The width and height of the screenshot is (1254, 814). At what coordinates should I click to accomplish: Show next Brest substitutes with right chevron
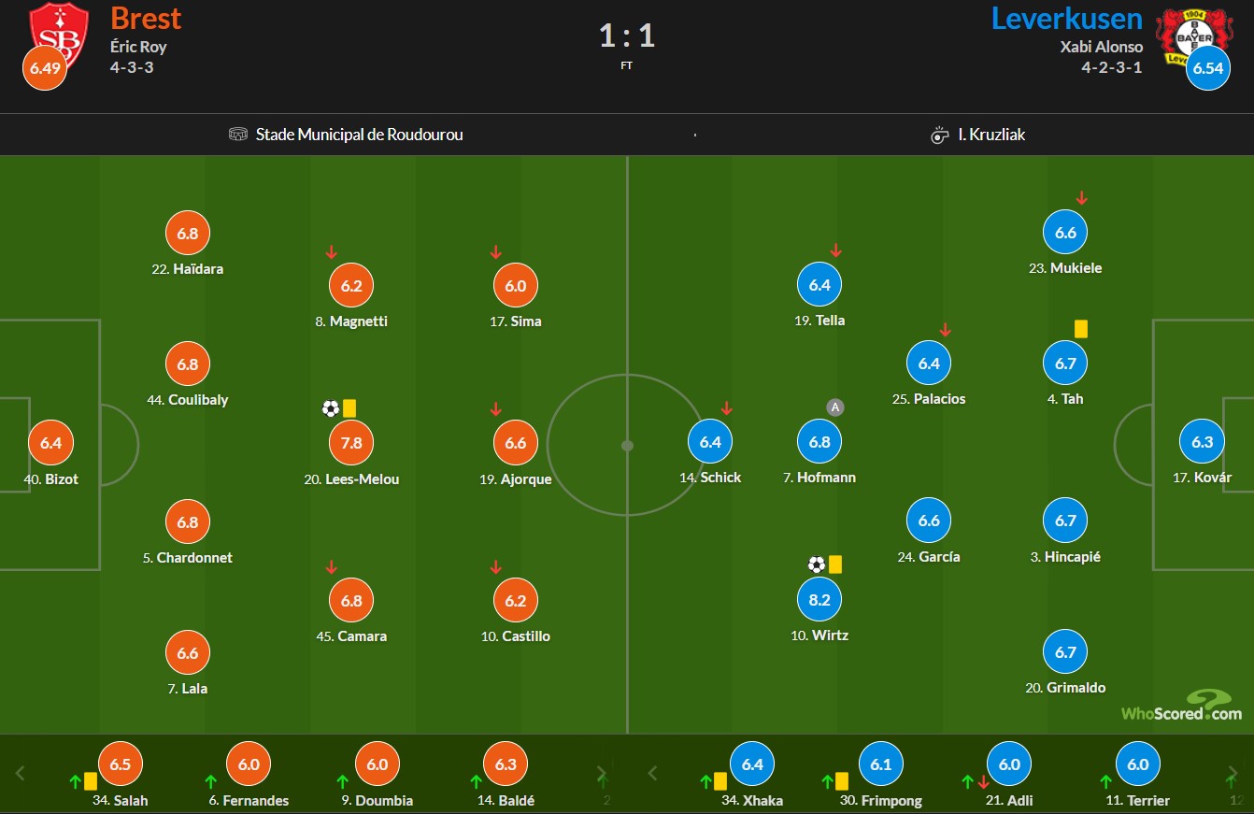coord(602,774)
